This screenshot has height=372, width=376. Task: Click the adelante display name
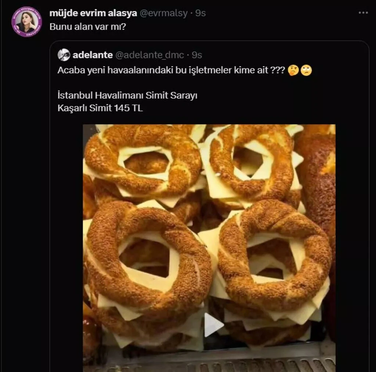click(x=93, y=55)
